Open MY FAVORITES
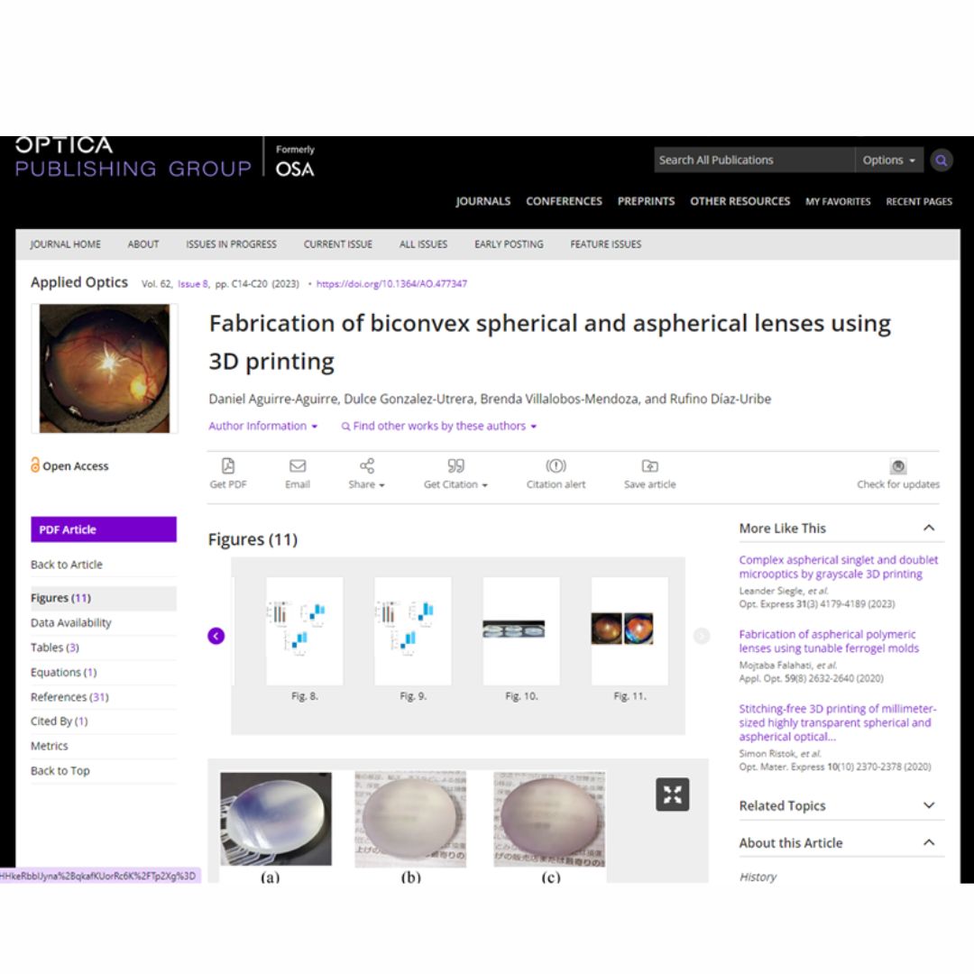This screenshot has width=974, height=974. point(838,202)
